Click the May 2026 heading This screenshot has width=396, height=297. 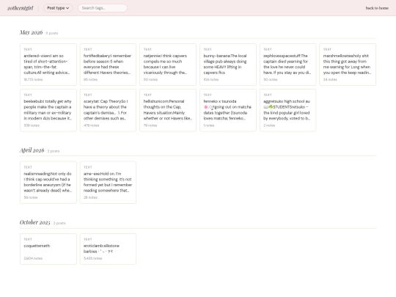pos(31,32)
